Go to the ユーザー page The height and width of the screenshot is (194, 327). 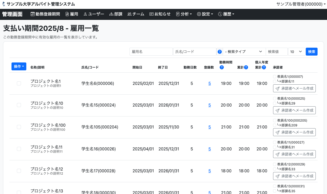coord(94,14)
